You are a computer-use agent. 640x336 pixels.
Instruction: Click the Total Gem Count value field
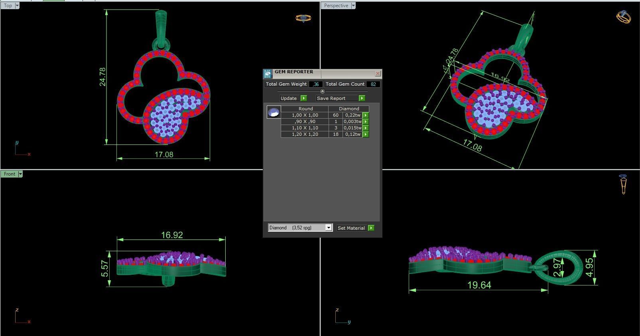tap(373, 84)
